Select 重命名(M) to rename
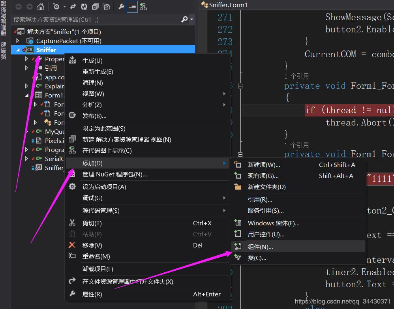 (x=148, y=256)
